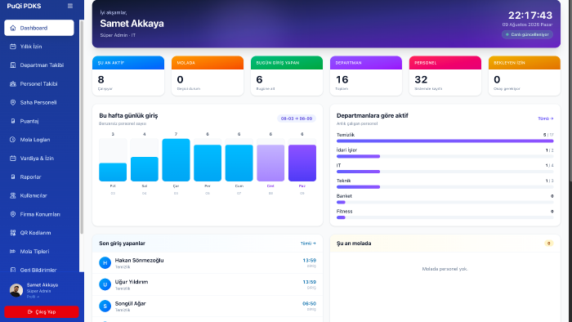Click the IT department progress bar
The width and height of the screenshot is (572, 322).
pyautogui.click(x=445, y=172)
